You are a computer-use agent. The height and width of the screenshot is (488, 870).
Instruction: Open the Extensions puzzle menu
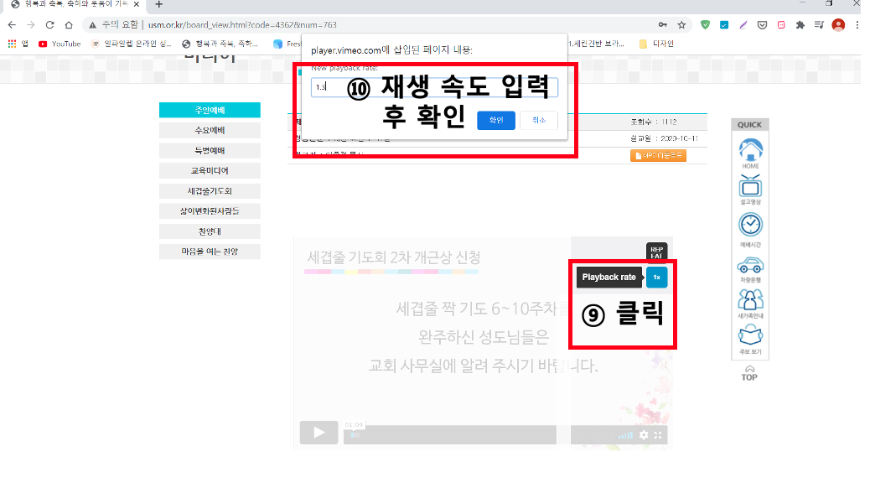[x=800, y=25]
